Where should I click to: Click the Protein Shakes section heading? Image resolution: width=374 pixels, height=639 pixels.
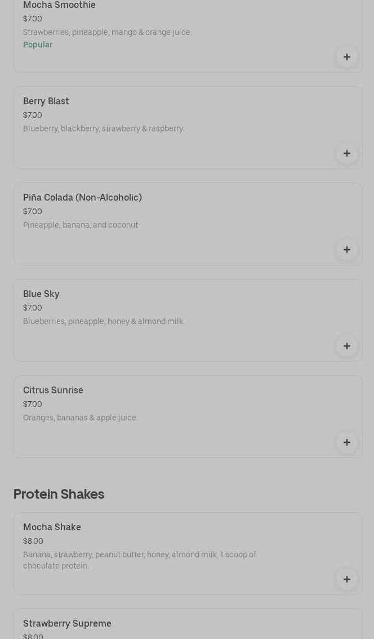(x=59, y=494)
